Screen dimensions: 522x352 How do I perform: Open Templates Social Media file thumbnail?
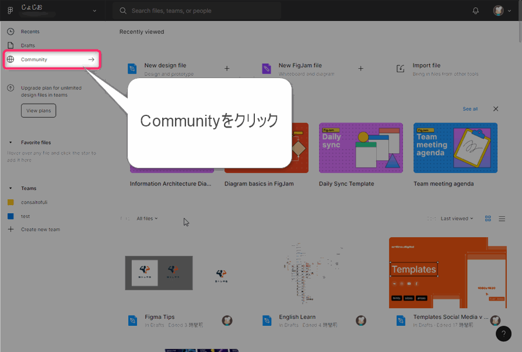(x=448, y=273)
